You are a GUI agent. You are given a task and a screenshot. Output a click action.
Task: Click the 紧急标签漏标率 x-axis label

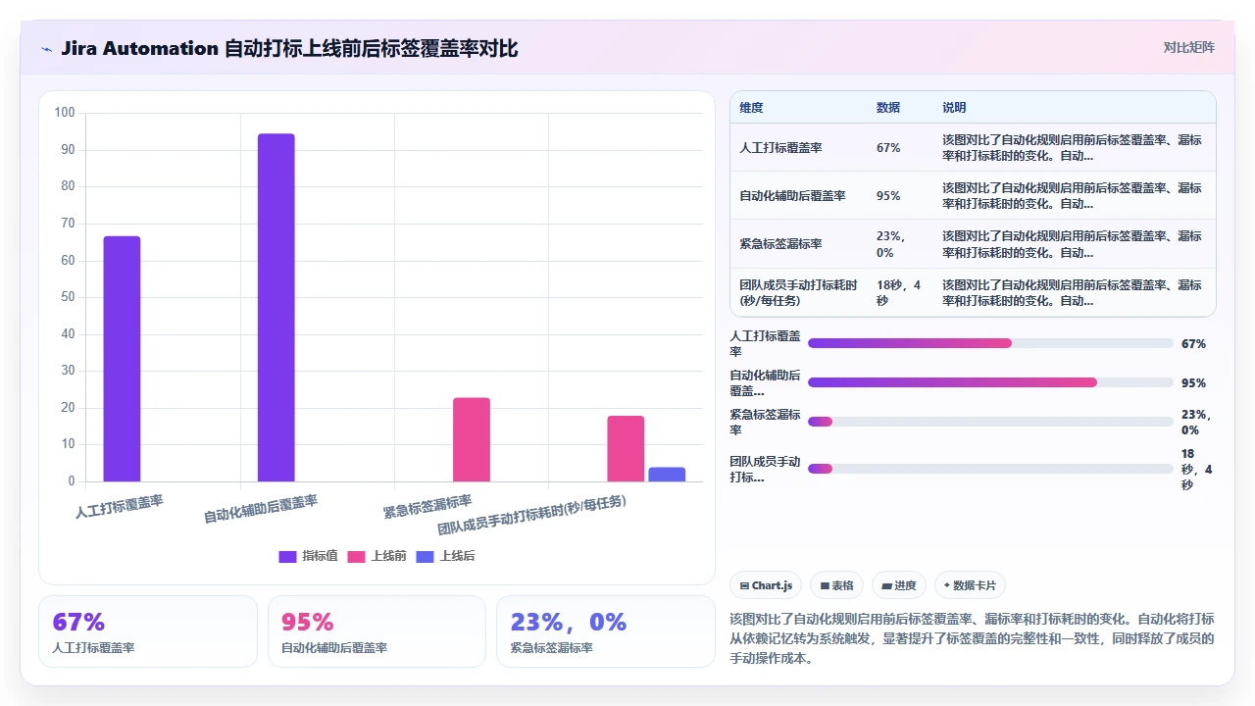(427, 506)
